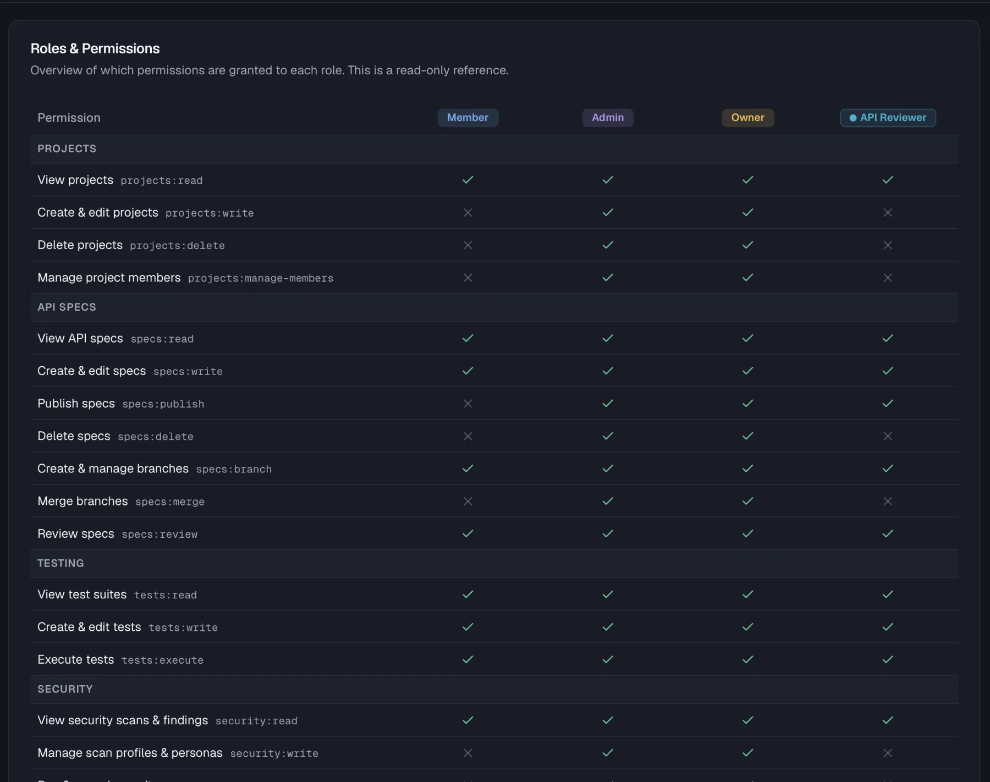Click API Reviewer cross for Manage scan profiles
The height and width of the screenshot is (782, 990).
(x=888, y=753)
